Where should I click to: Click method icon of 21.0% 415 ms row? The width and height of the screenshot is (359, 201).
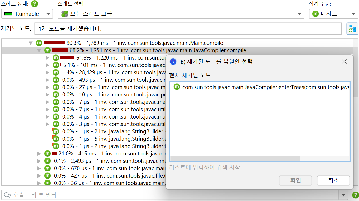click(47, 154)
